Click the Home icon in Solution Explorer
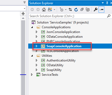Image resolution: width=112 pixels, height=95 pixels. coord(44,9)
